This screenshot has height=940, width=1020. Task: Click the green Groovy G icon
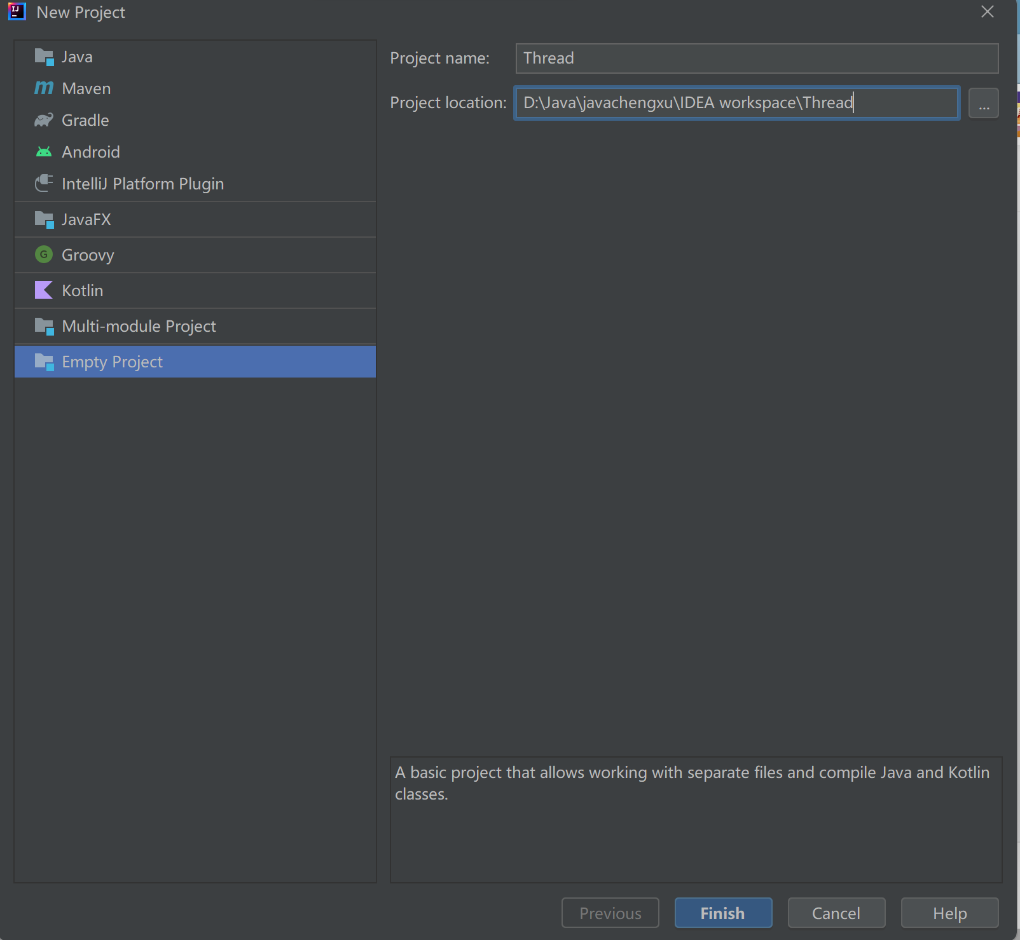(x=44, y=255)
